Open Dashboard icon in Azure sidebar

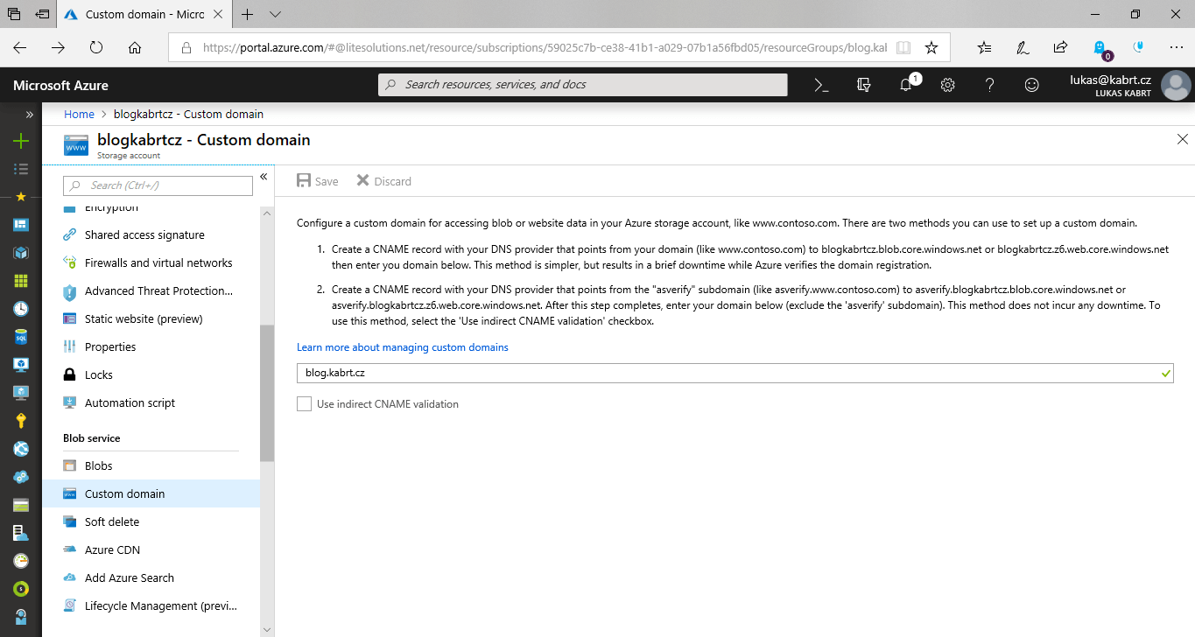21,225
